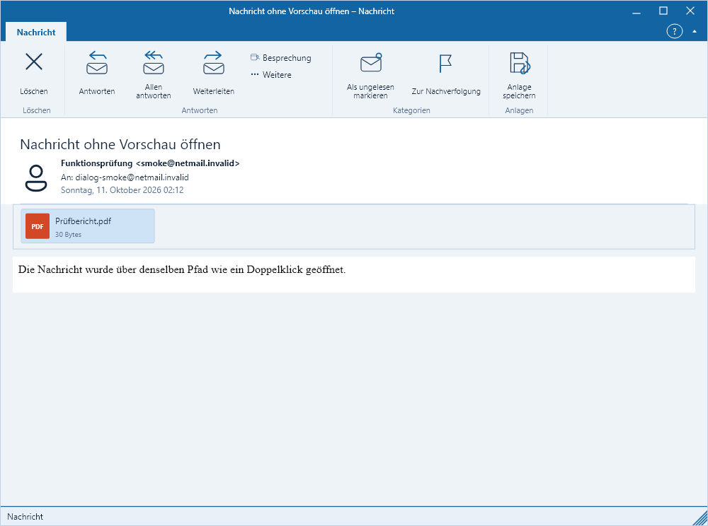This screenshot has width=708, height=526.
Task: Select the red PDF file icon
Action: [x=38, y=226]
